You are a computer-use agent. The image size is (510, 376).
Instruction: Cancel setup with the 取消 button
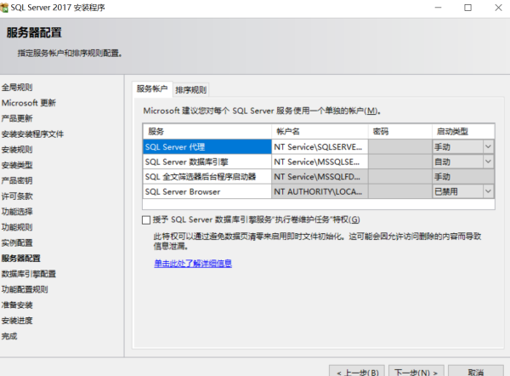tap(474, 372)
